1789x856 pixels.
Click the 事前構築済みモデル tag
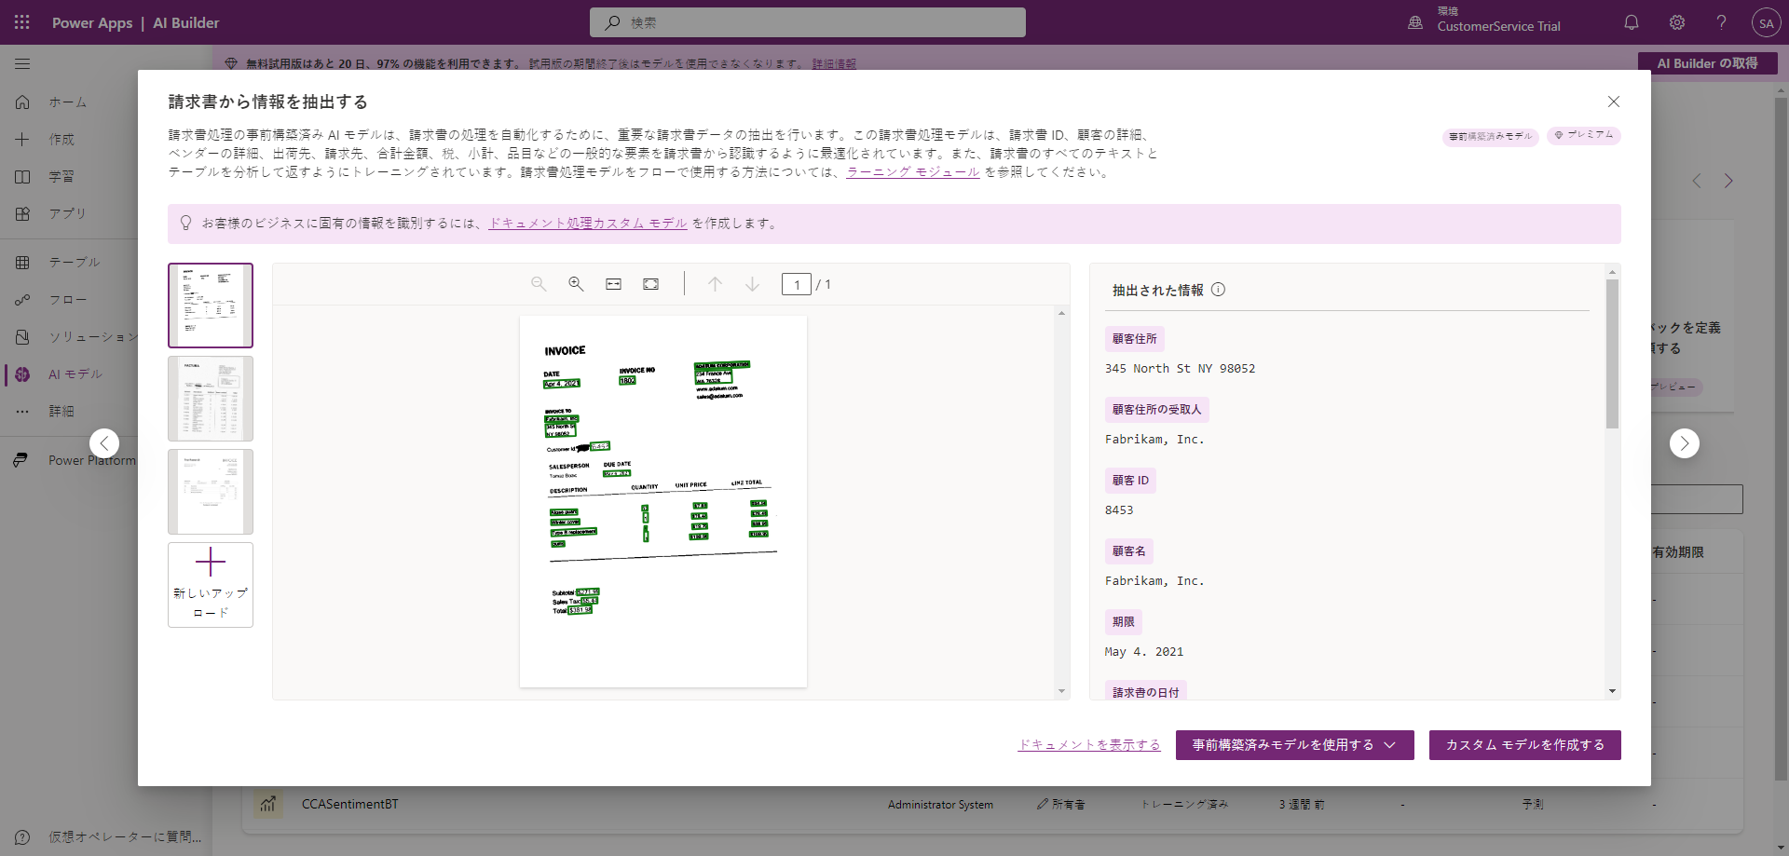pyautogui.click(x=1491, y=136)
